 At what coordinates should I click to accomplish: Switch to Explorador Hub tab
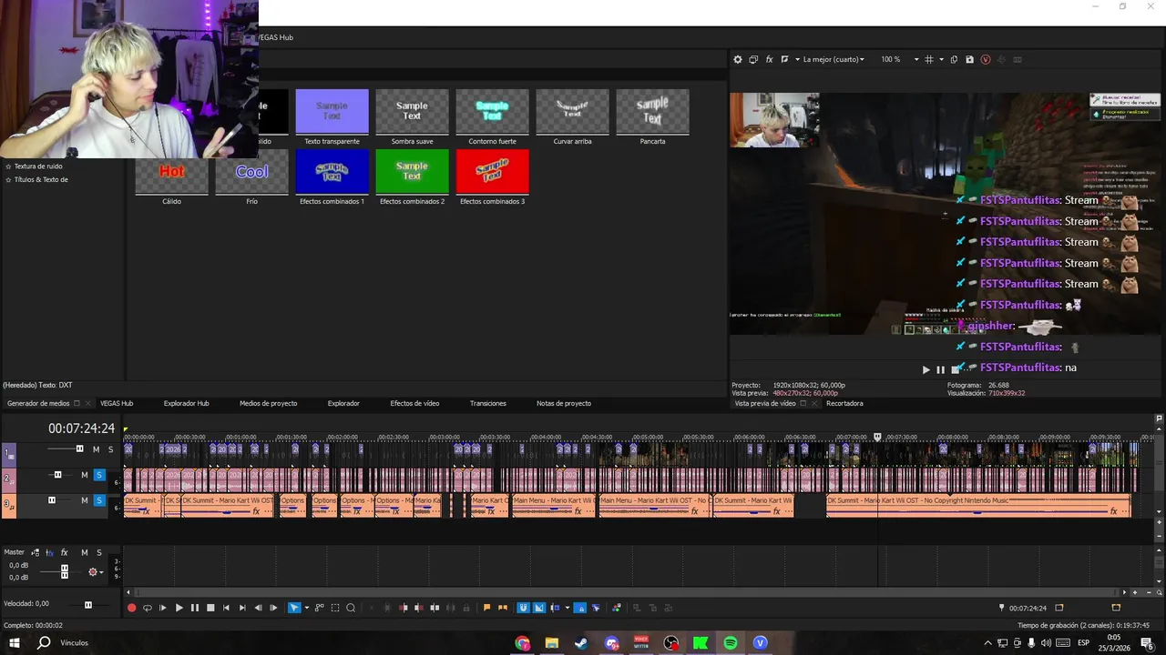pyautogui.click(x=187, y=403)
